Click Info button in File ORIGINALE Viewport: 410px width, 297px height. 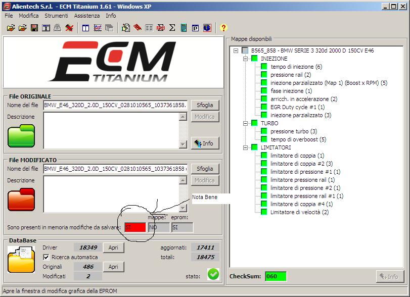(205, 143)
